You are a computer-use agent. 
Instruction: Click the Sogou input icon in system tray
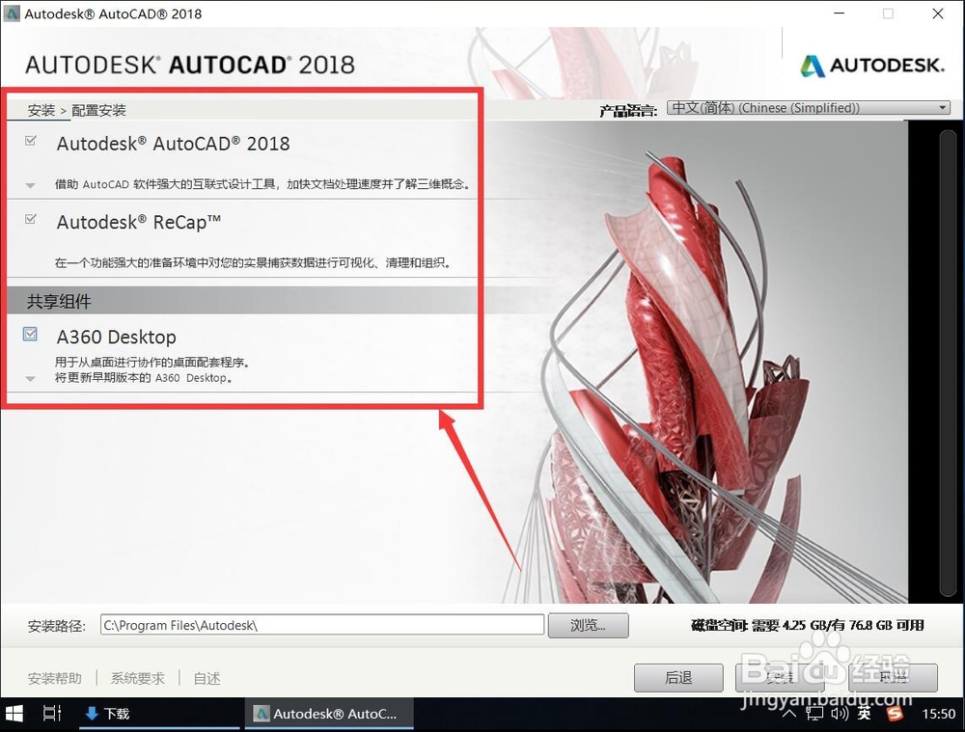893,714
